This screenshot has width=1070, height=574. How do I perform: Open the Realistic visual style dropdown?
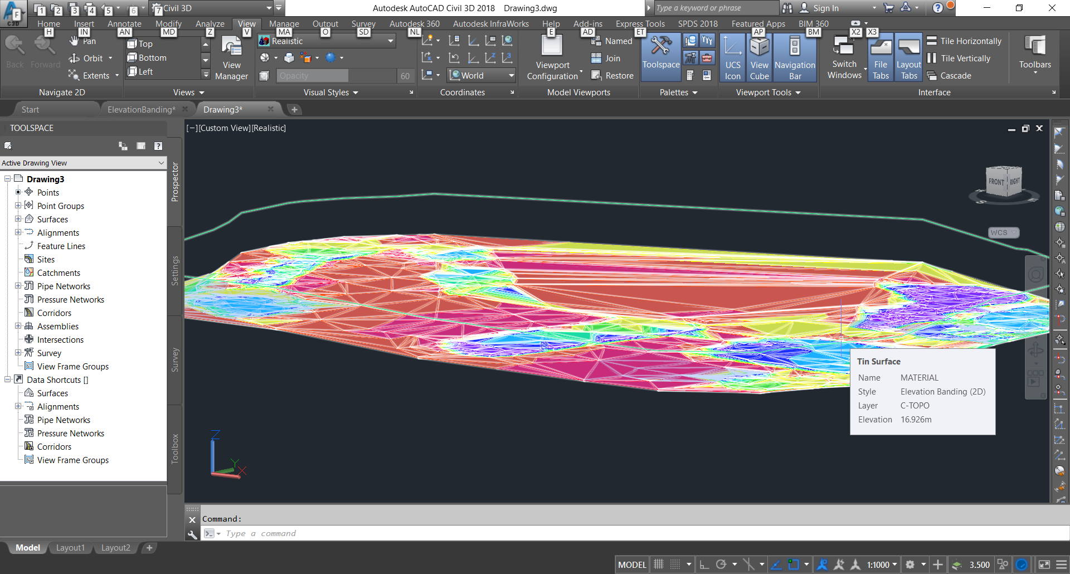coord(390,41)
